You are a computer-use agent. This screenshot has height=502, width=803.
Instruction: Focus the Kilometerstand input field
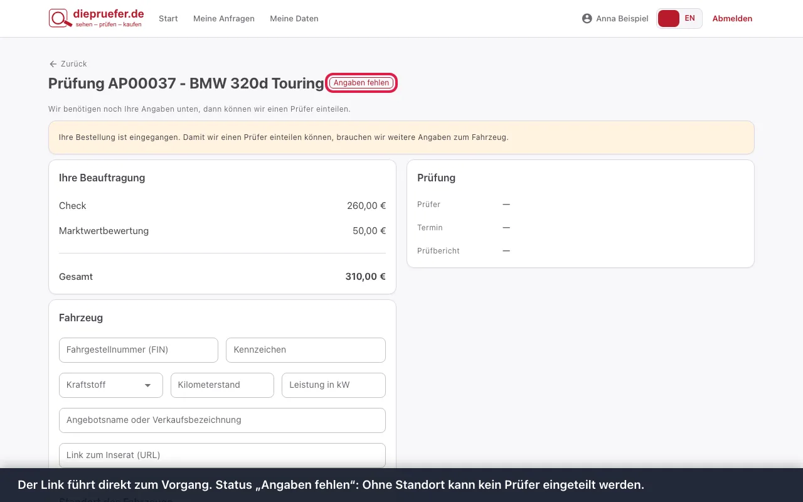coord(222,385)
